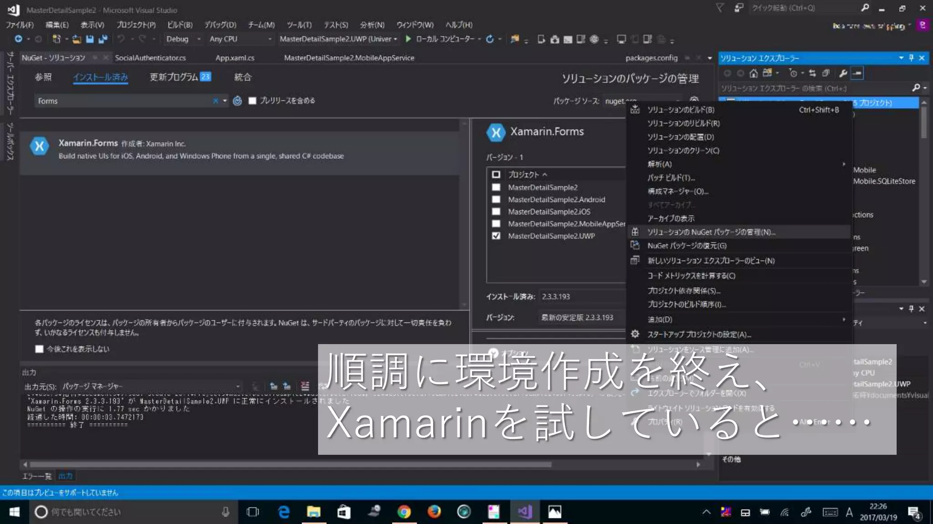
Task: Click the ソリューション エクスプローラー search field
Action: [815, 88]
